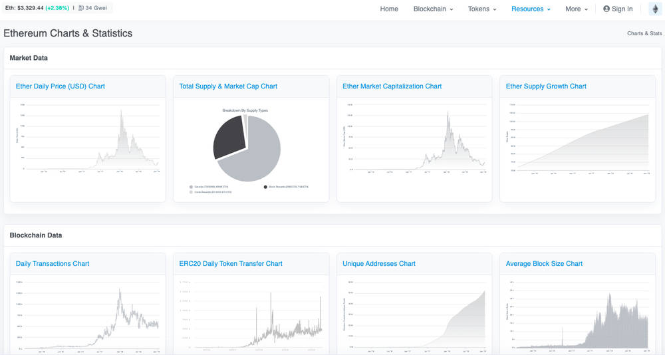Open the Ethereum logo icon in the header
665x355 pixels.
coord(655,9)
